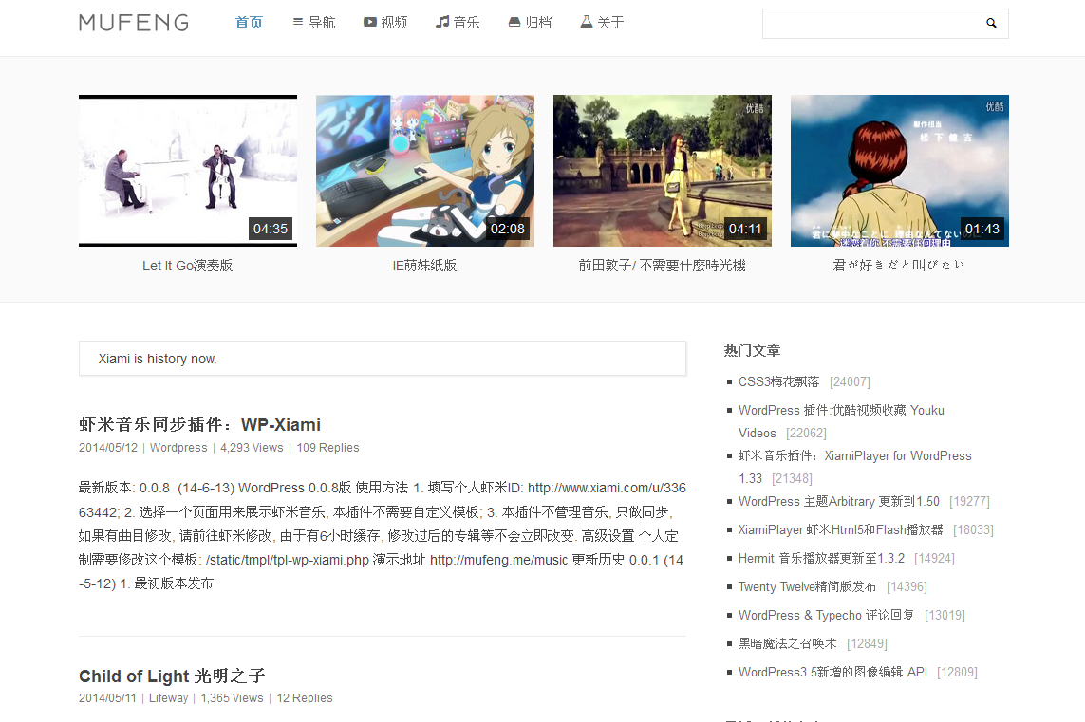The width and height of the screenshot is (1085, 722).
Task: Click the 君が好きだと叫びたい caption
Action: click(900, 265)
